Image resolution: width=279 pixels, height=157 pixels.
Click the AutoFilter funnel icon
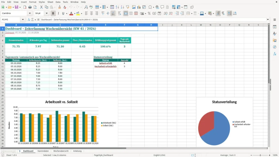128,7
